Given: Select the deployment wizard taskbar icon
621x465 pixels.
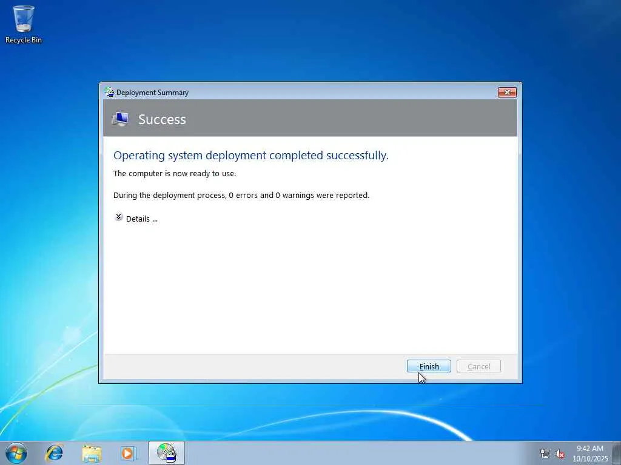Looking at the screenshot, I should [x=167, y=453].
